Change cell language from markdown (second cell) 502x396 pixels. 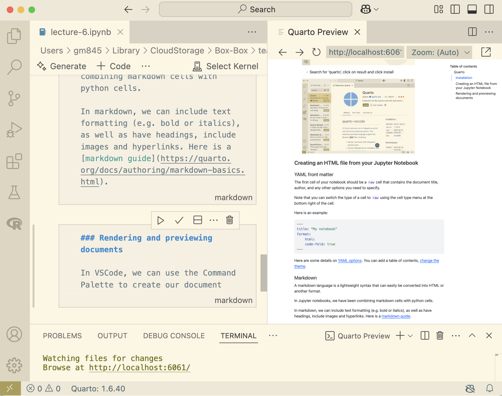coord(233,301)
